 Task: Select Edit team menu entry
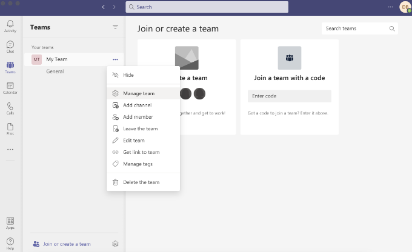tap(143, 141)
